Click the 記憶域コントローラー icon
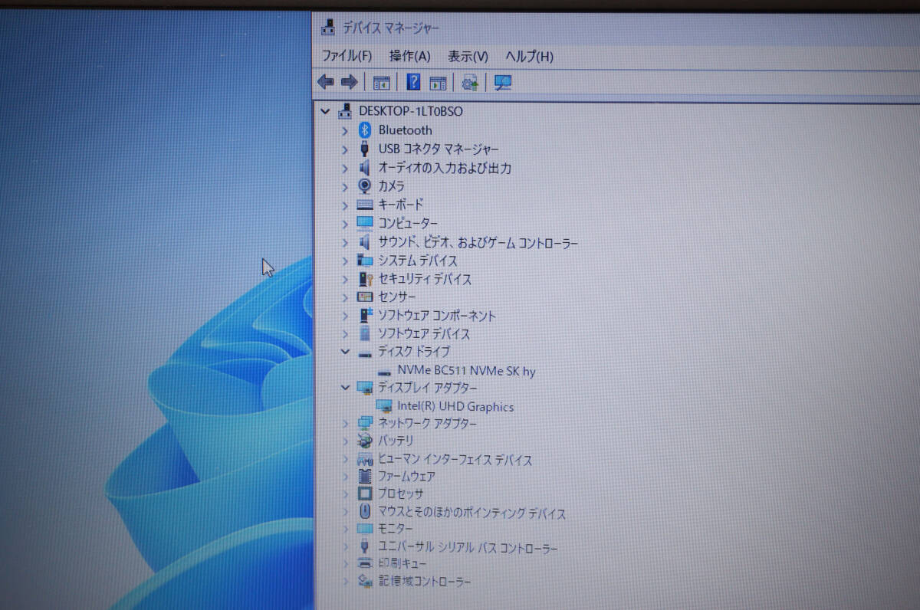Screen dimensions: 920x610 click(x=365, y=581)
